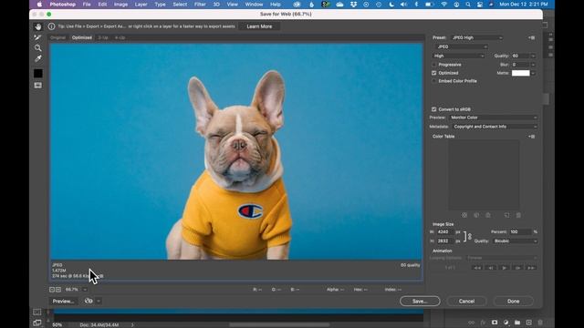Viewport: 584px width, 328px height.
Task: Click the Cancel button
Action: coord(466,302)
